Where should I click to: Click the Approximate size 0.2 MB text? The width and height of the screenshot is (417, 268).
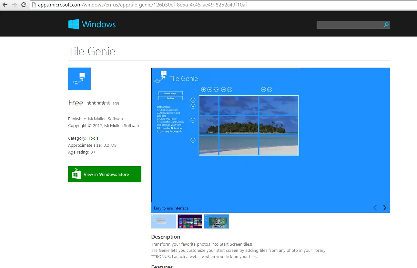(x=92, y=145)
